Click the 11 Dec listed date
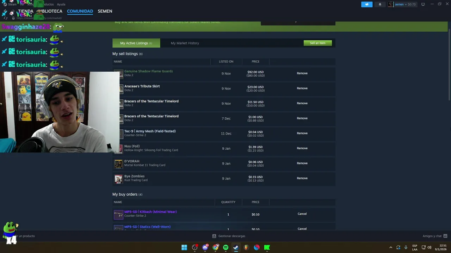Screen dimensions: 451x253 click(x=226, y=134)
